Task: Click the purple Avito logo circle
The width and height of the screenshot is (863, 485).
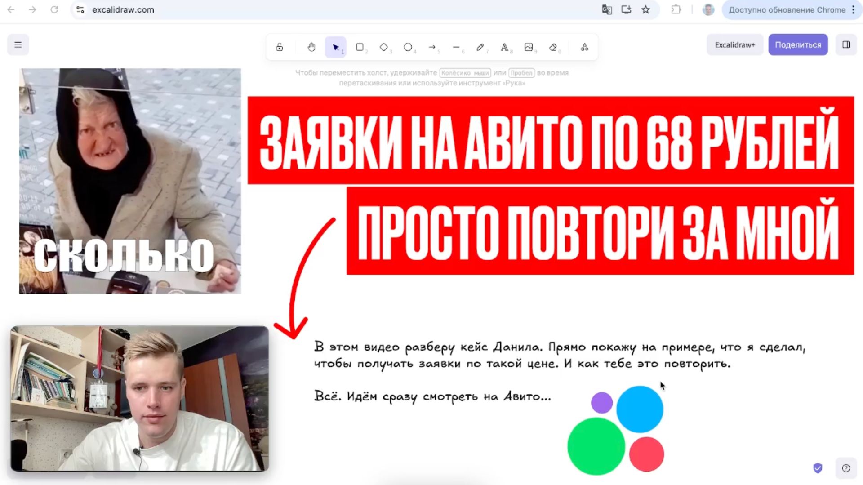Action: click(602, 402)
